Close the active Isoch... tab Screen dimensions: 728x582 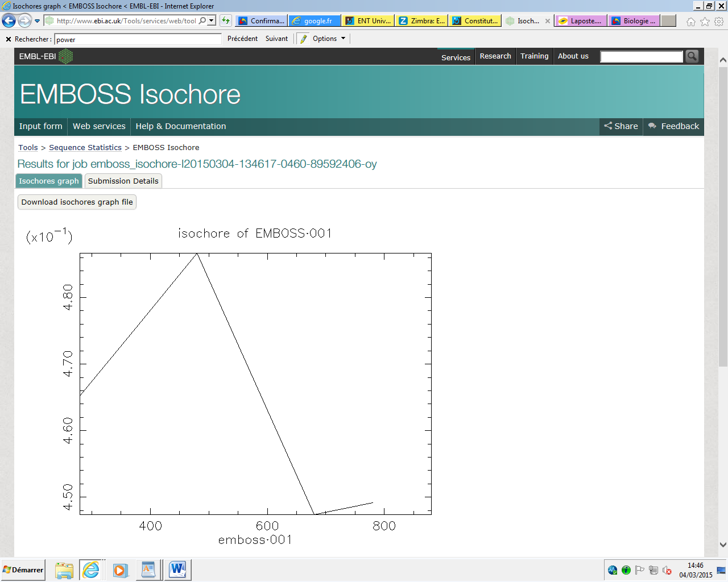[x=548, y=21]
